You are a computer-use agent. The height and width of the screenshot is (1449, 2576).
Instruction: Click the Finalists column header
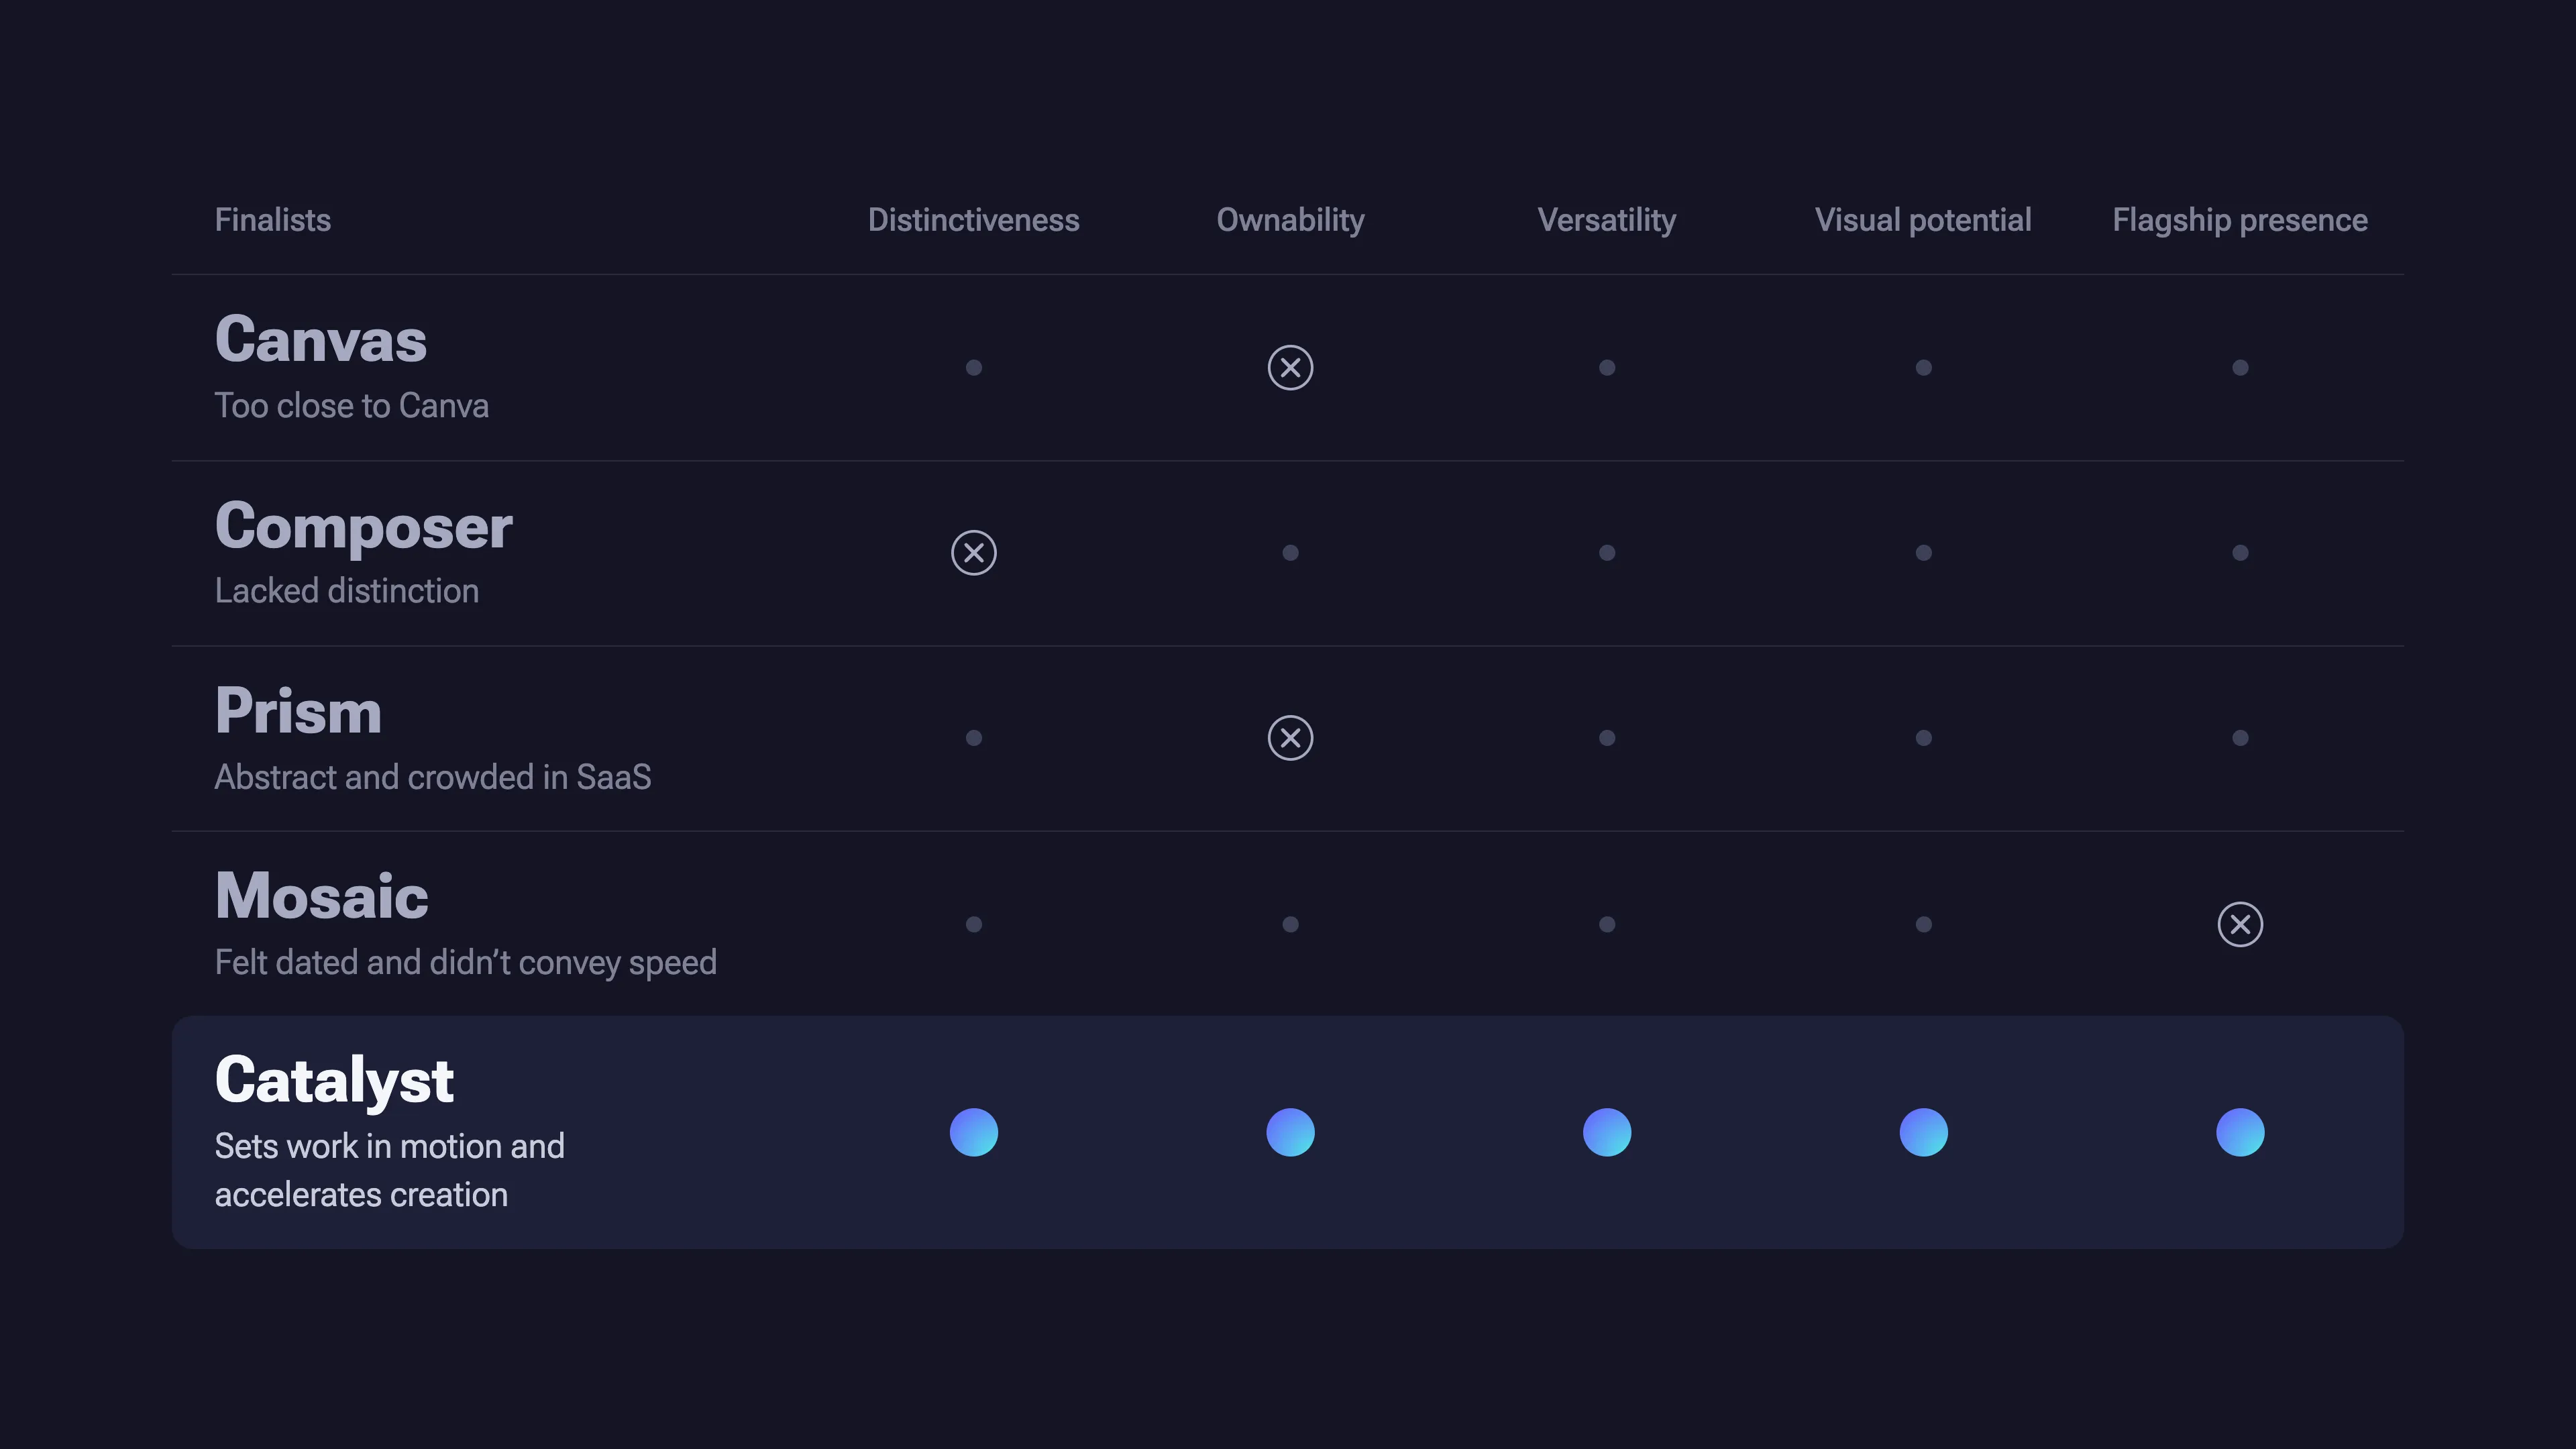click(x=273, y=220)
